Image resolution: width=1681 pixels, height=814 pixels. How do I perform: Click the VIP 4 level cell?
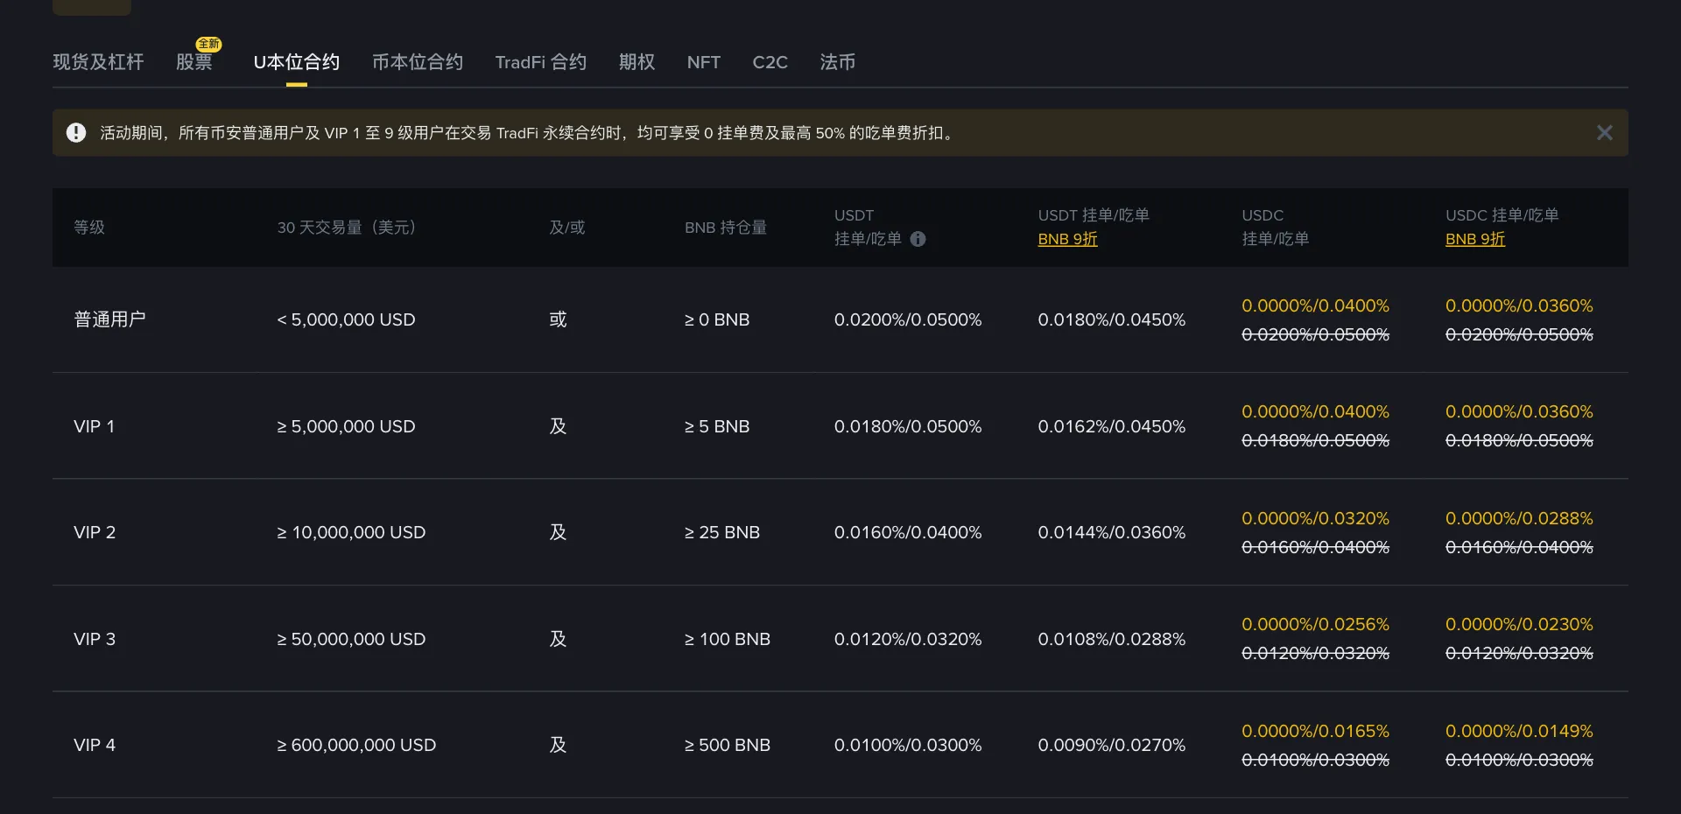95,745
